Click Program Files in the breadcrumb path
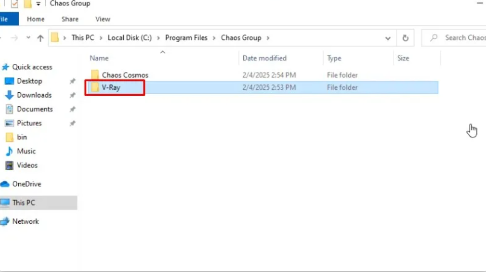The width and height of the screenshot is (486, 272). coord(186,38)
